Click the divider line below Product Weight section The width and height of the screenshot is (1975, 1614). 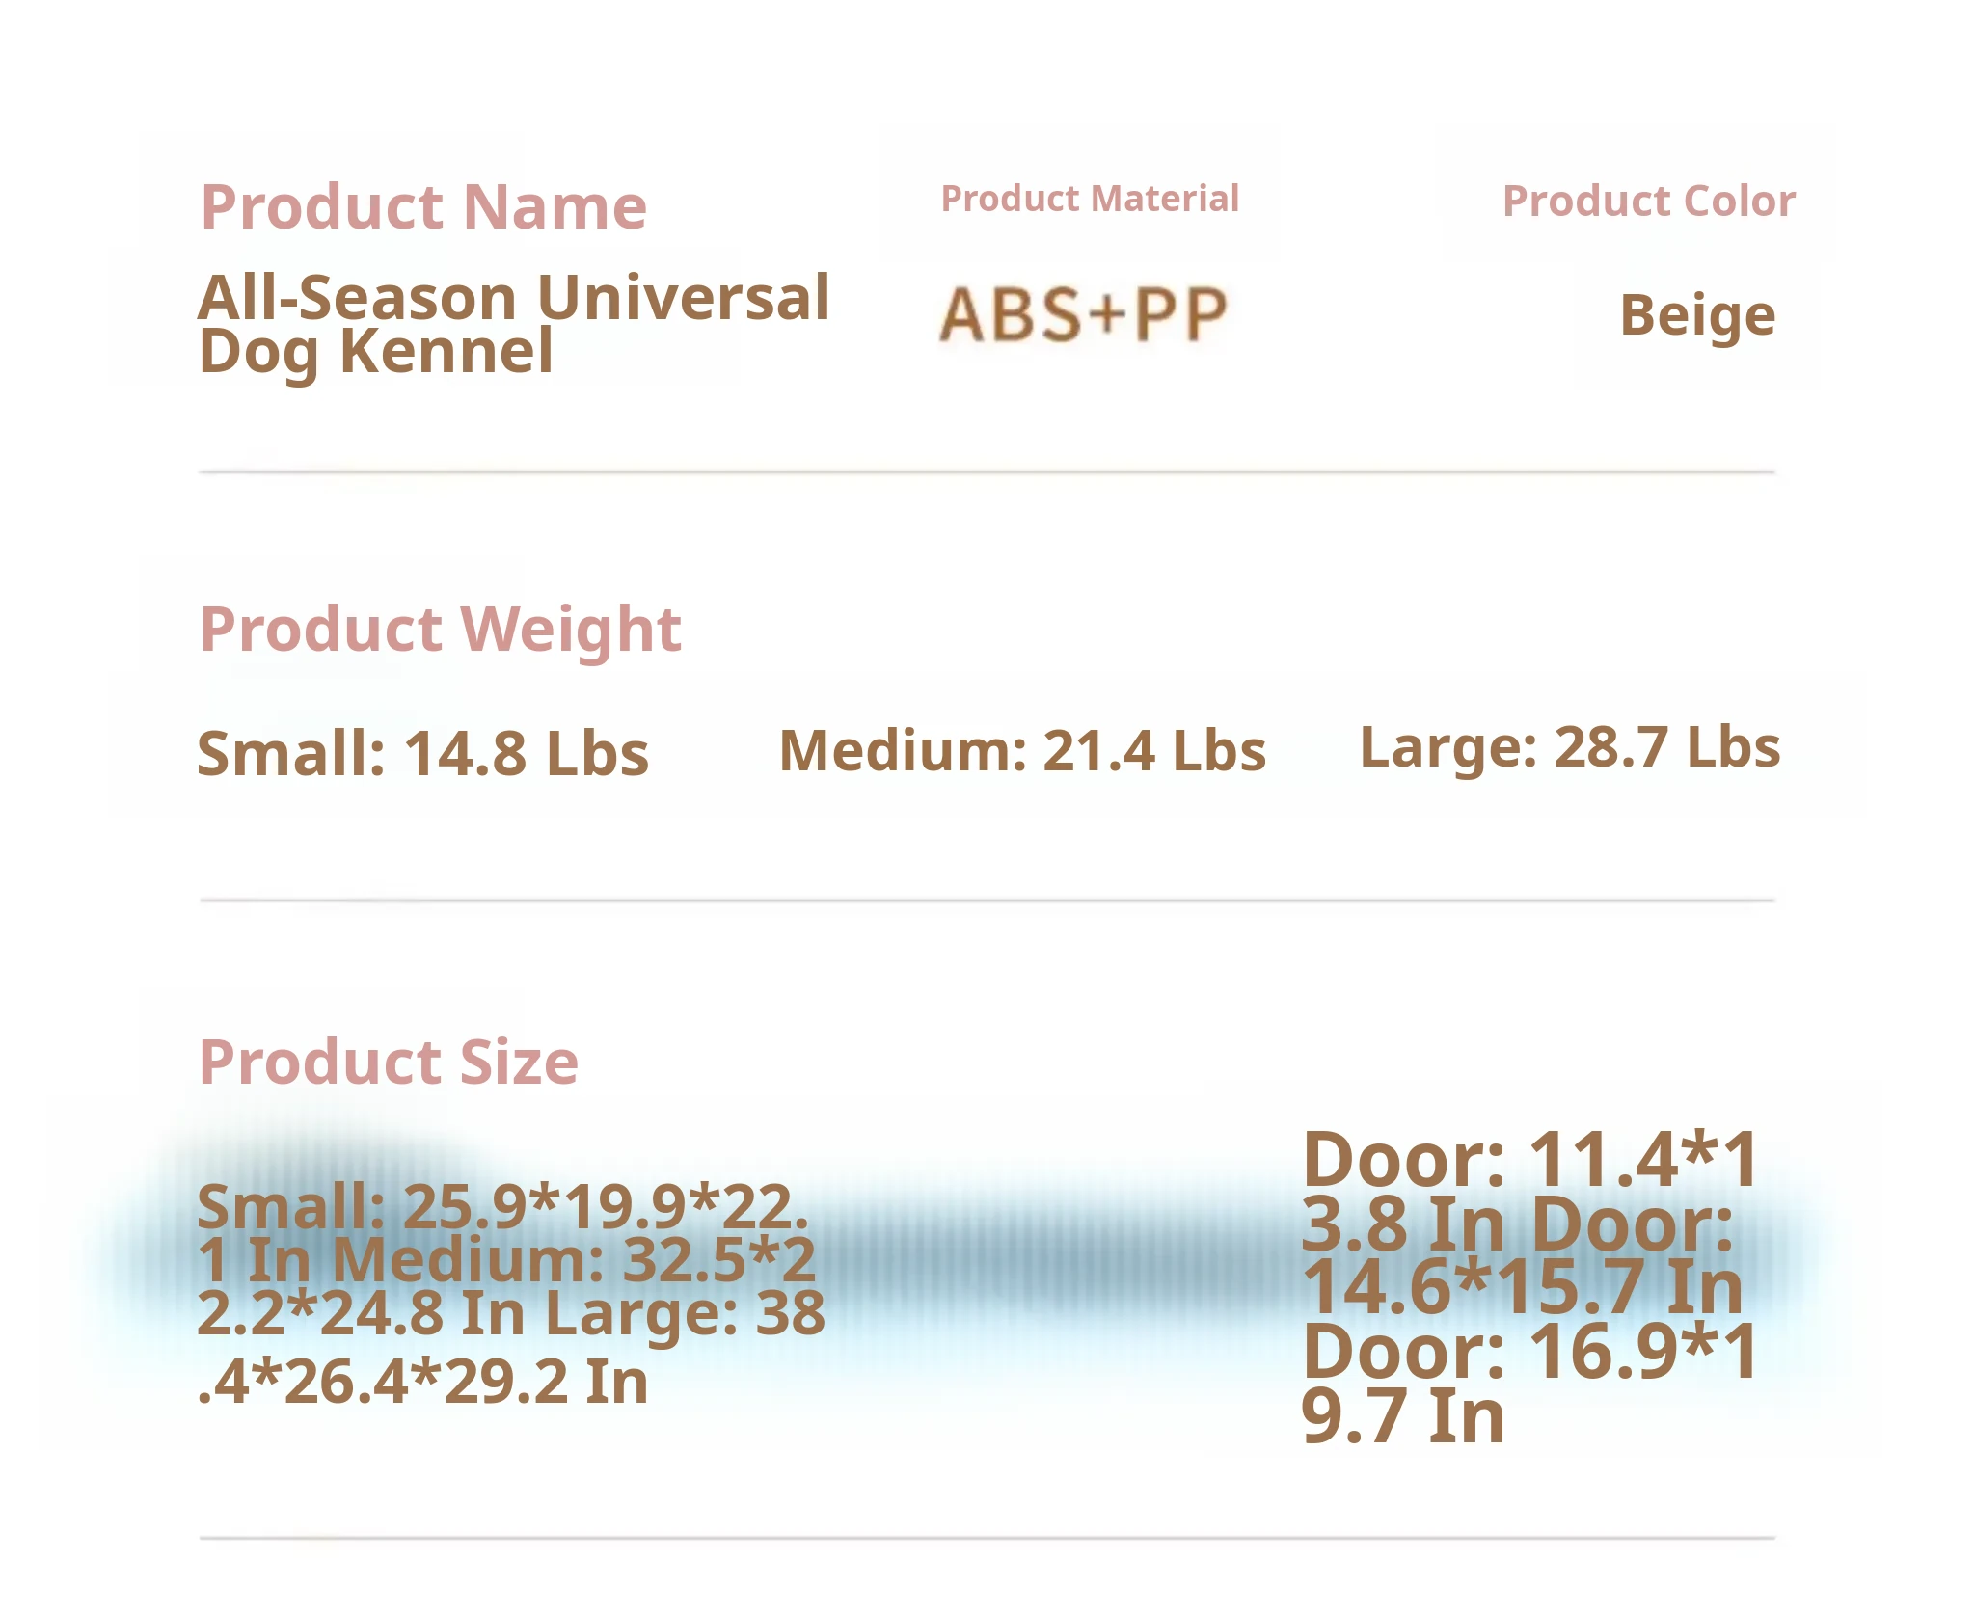click(987, 901)
